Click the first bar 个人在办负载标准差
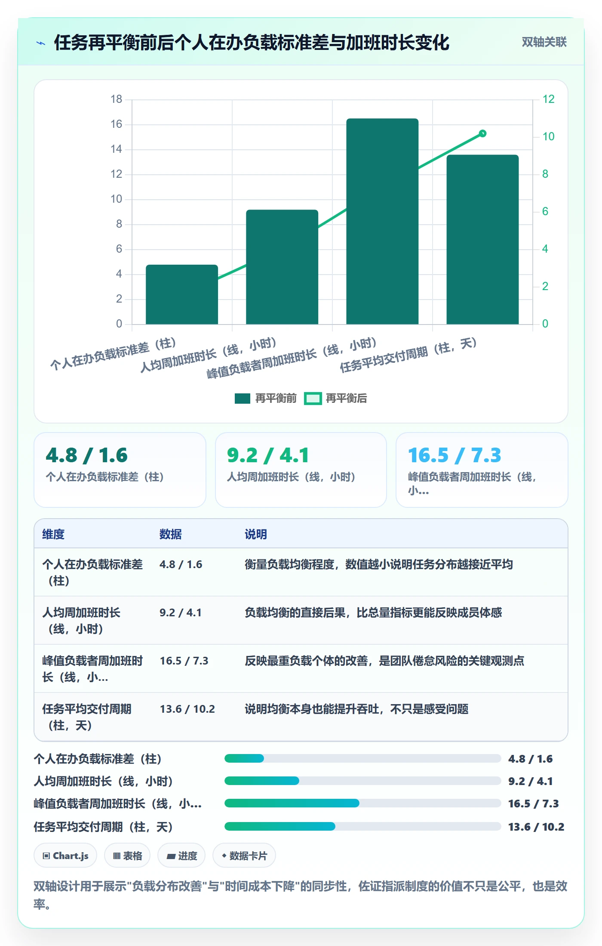This screenshot has width=602, height=946. [182, 294]
